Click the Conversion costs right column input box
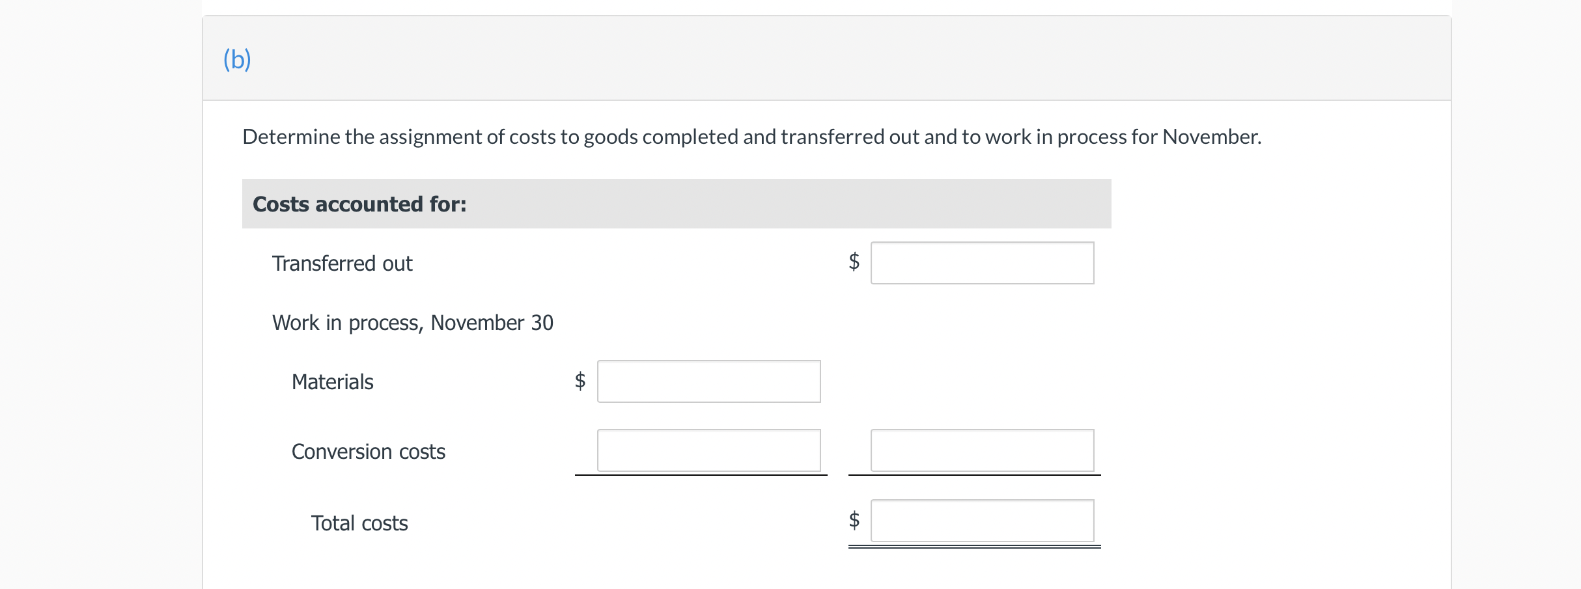The width and height of the screenshot is (1581, 589). pyautogui.click(x=982, y=450)
